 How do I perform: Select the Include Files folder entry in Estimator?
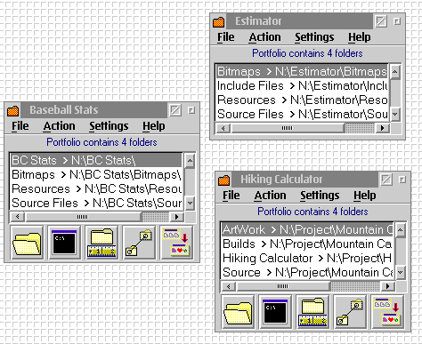[302, 86]
